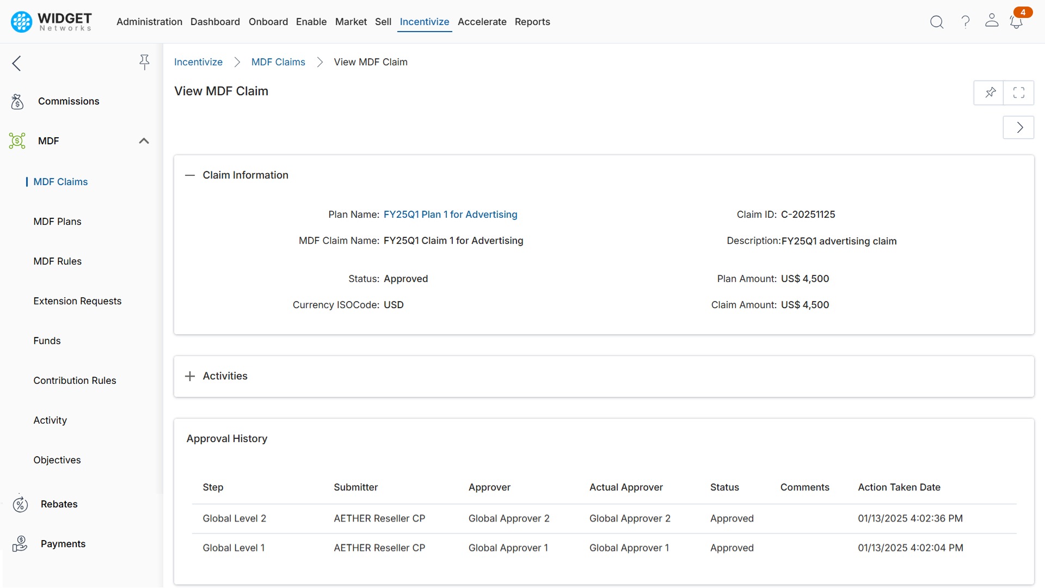The height and width of the screenshot is (588, 1045).
Task: Switch to the Dashboard menu
Action: tap(215, 22)
